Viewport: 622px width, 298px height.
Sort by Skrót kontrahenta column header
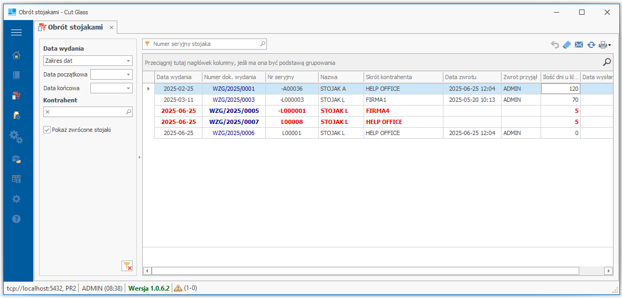tap(403, 77)
